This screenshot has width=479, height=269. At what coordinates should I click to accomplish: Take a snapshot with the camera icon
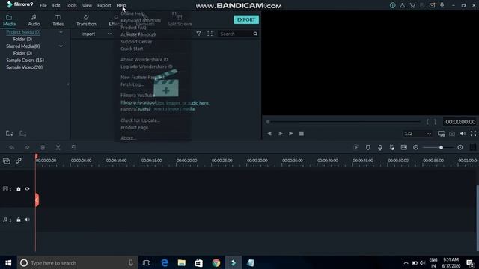tap(452, 134)
